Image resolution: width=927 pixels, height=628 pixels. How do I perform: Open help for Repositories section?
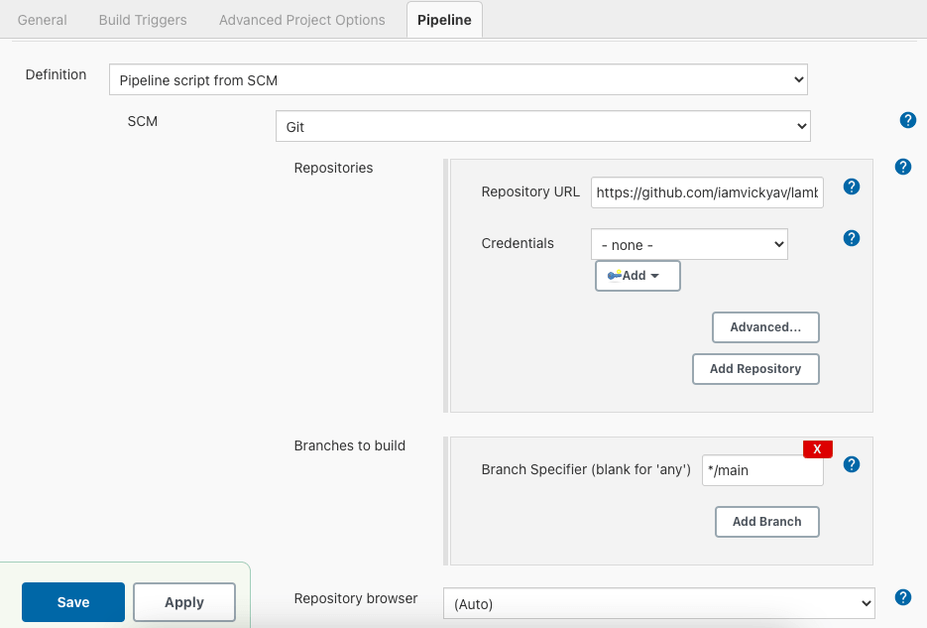click(x=902, y=167)
